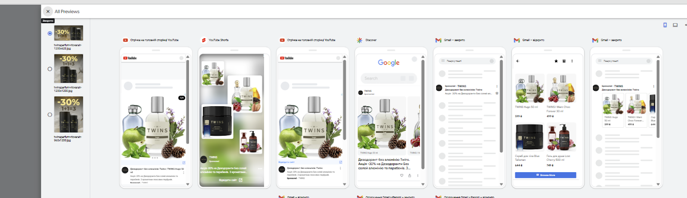687x198 pixels.
Task: Open three-dot menu in Gmail opened preview
Action: [x=572, y=61]
